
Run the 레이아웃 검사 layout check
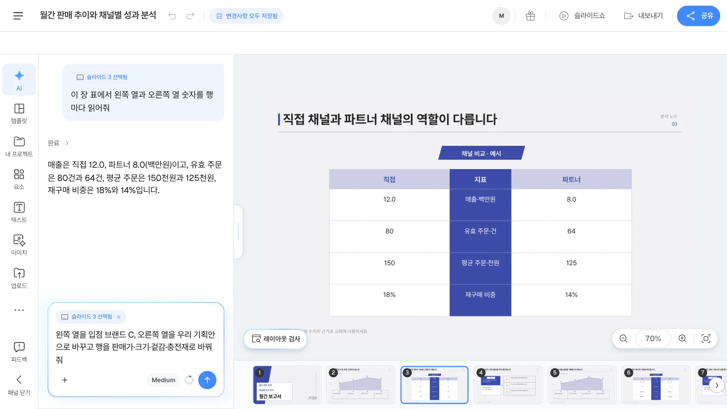(275, 339)
